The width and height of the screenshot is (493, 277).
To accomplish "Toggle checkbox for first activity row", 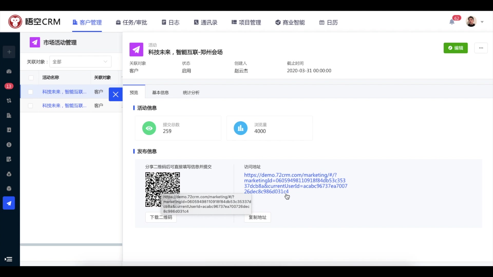I will (x=31, y=91).
